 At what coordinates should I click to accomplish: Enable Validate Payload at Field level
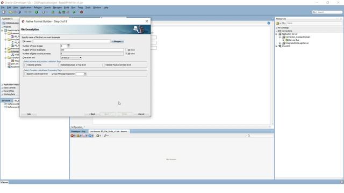point(104,65)
